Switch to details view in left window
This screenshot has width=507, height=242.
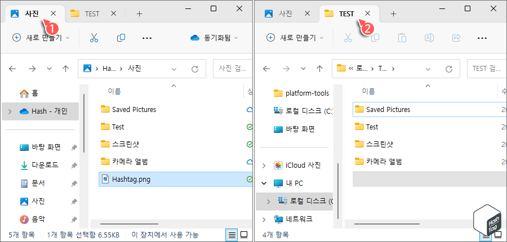pos(232,235)
